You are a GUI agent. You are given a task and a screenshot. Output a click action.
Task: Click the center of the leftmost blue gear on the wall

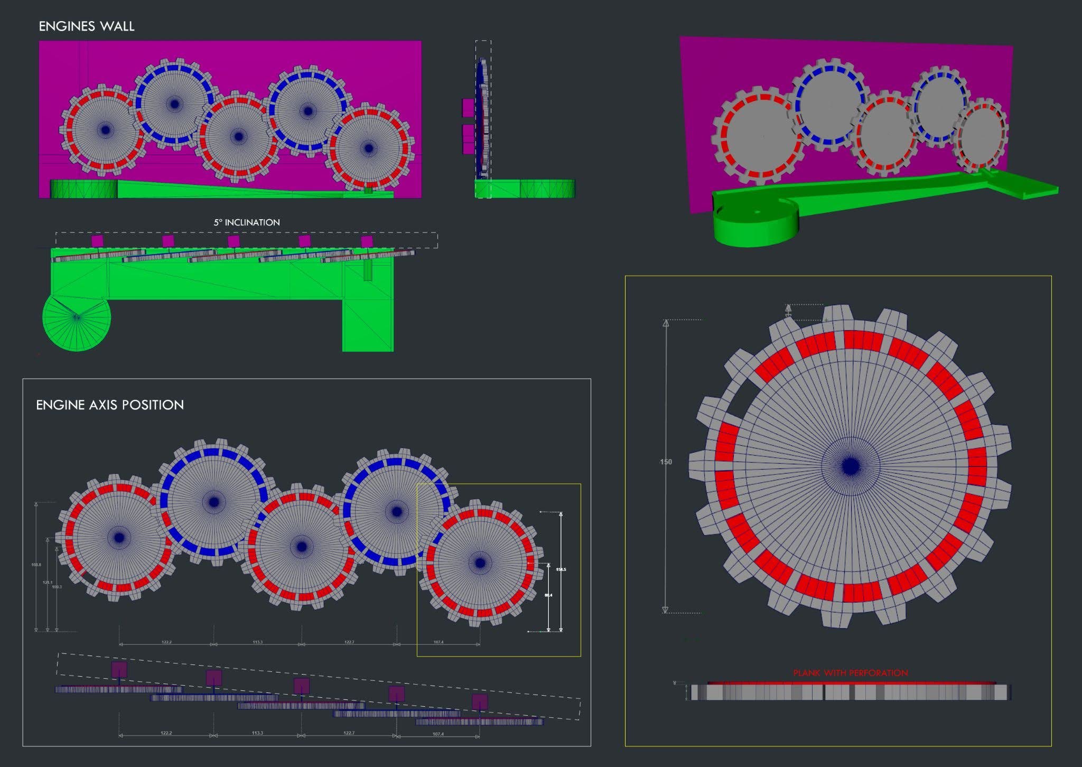[174, 104]
